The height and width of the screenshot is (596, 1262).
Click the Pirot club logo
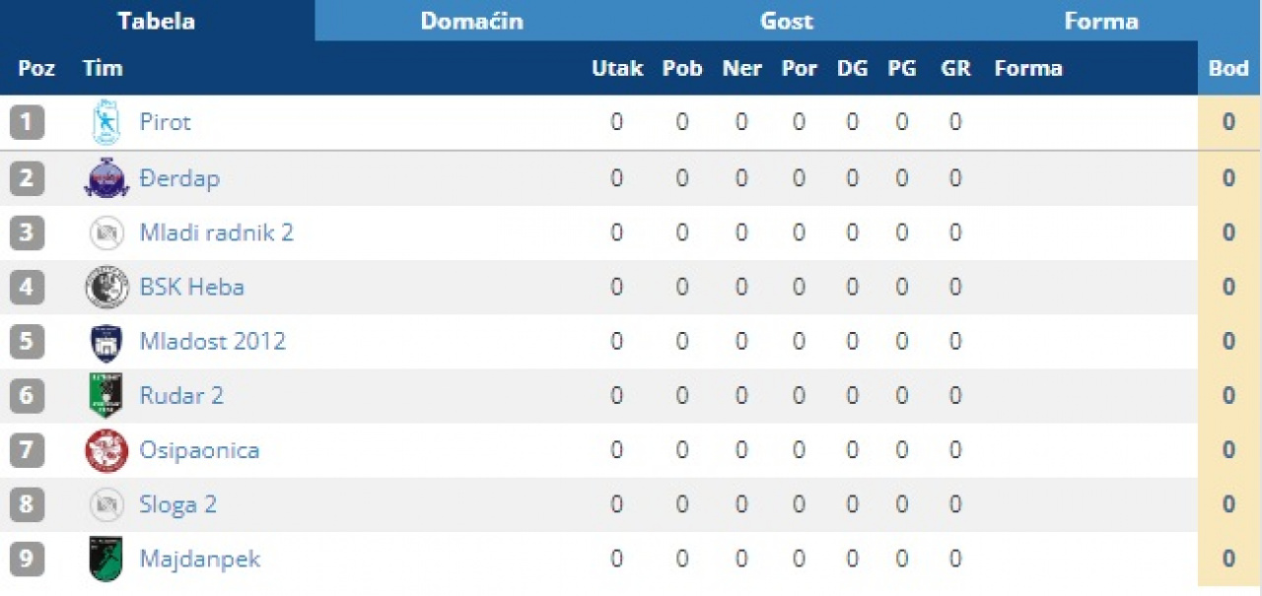point(105,123)
